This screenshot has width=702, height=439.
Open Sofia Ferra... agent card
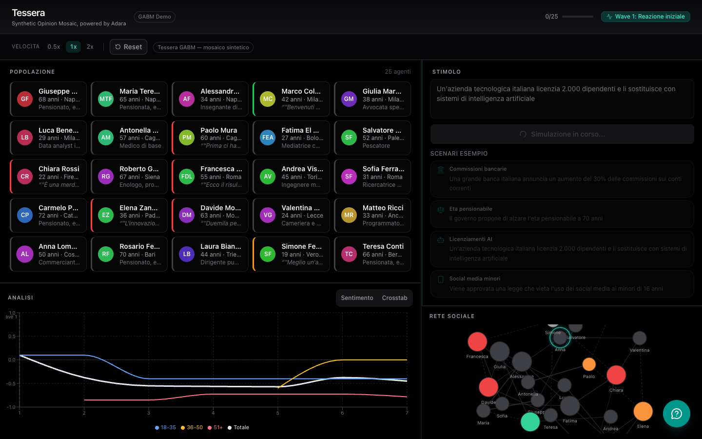click(x=372, y=177)
